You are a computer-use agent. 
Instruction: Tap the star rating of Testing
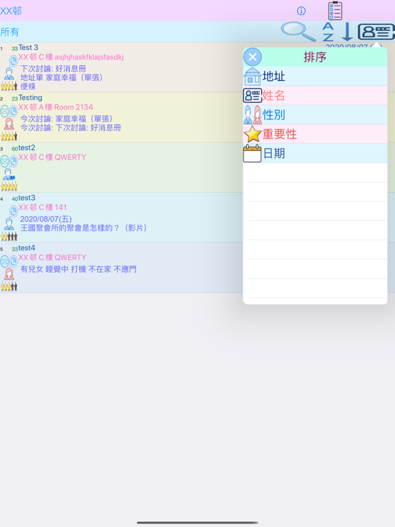(x=9, y=137)
